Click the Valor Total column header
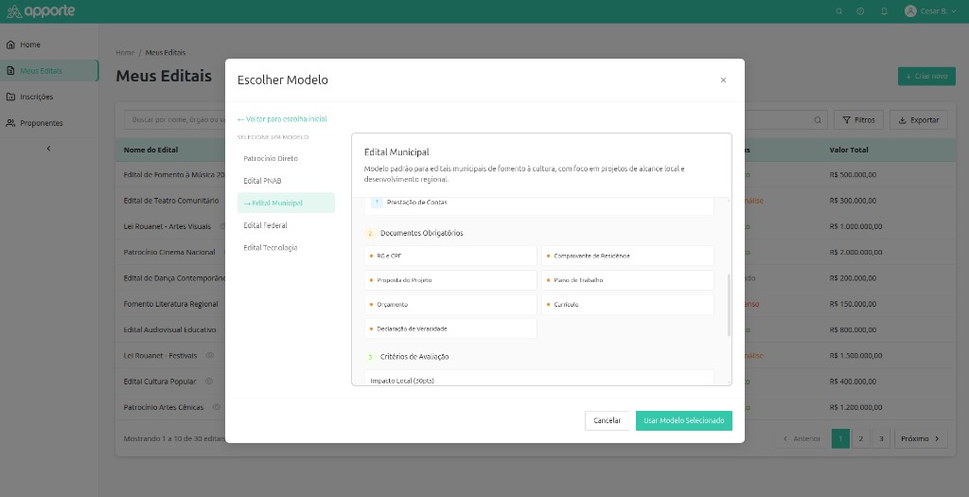Screen dimensions: 969x497 tap(849, 150)
